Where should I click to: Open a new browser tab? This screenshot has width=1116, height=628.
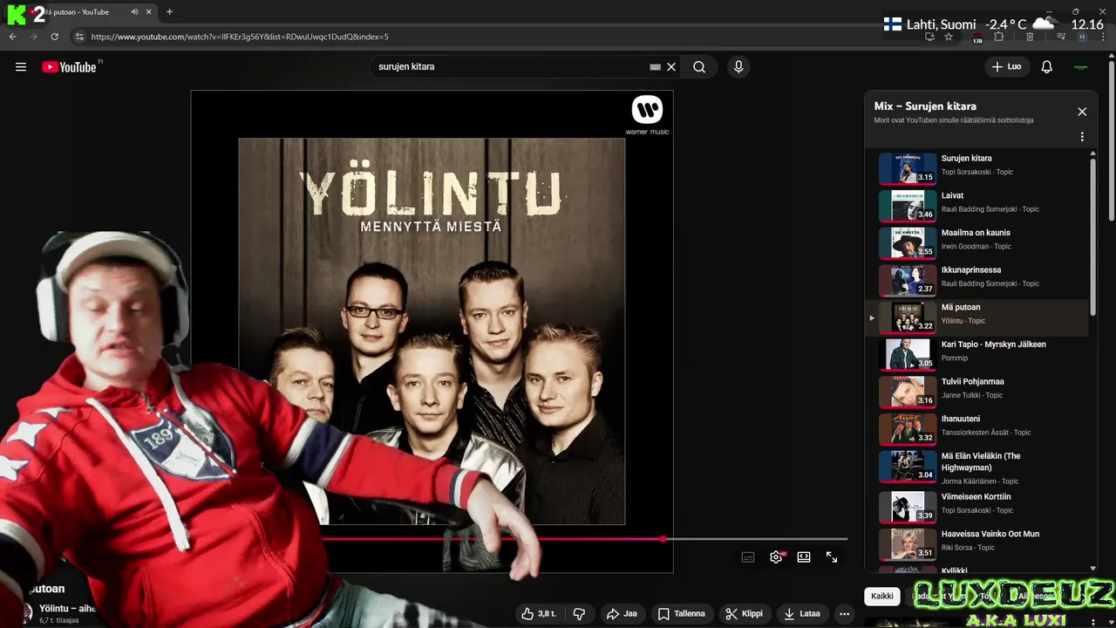click(169, 12)
